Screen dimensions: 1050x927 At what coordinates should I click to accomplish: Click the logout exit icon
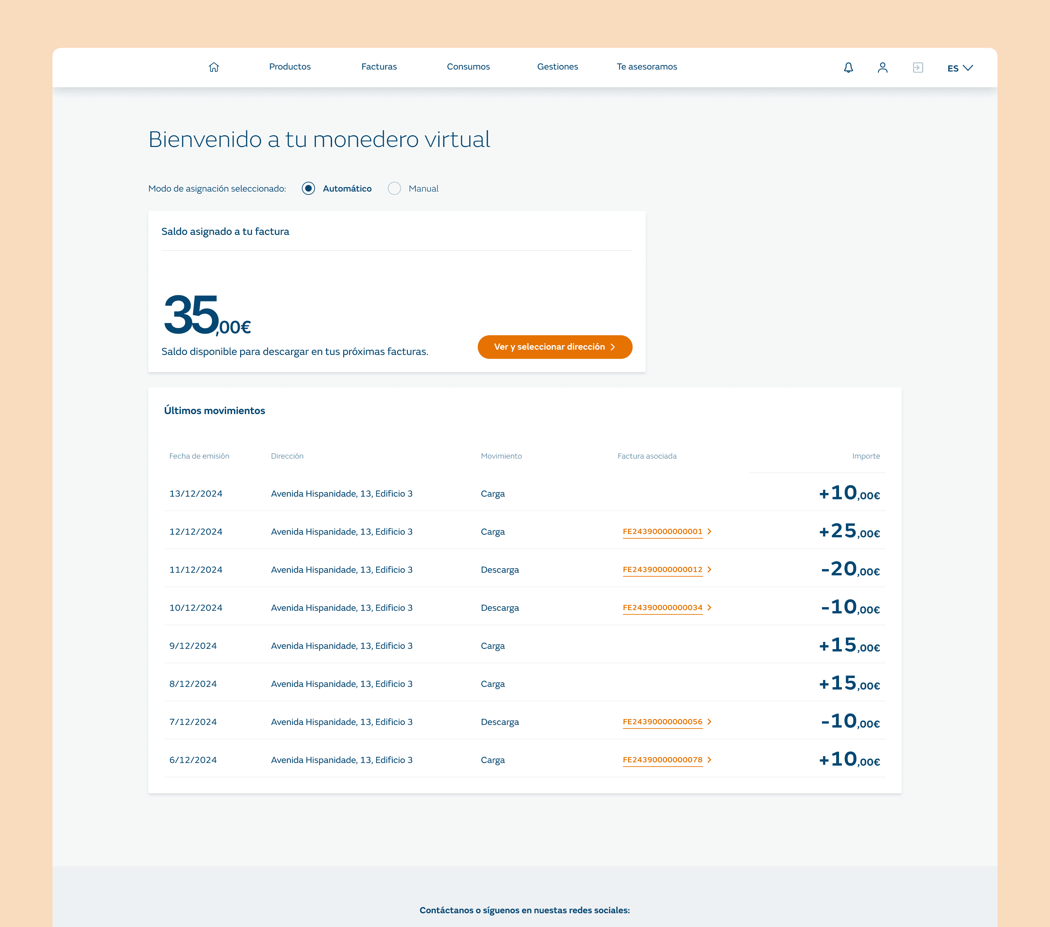(917, 67)
